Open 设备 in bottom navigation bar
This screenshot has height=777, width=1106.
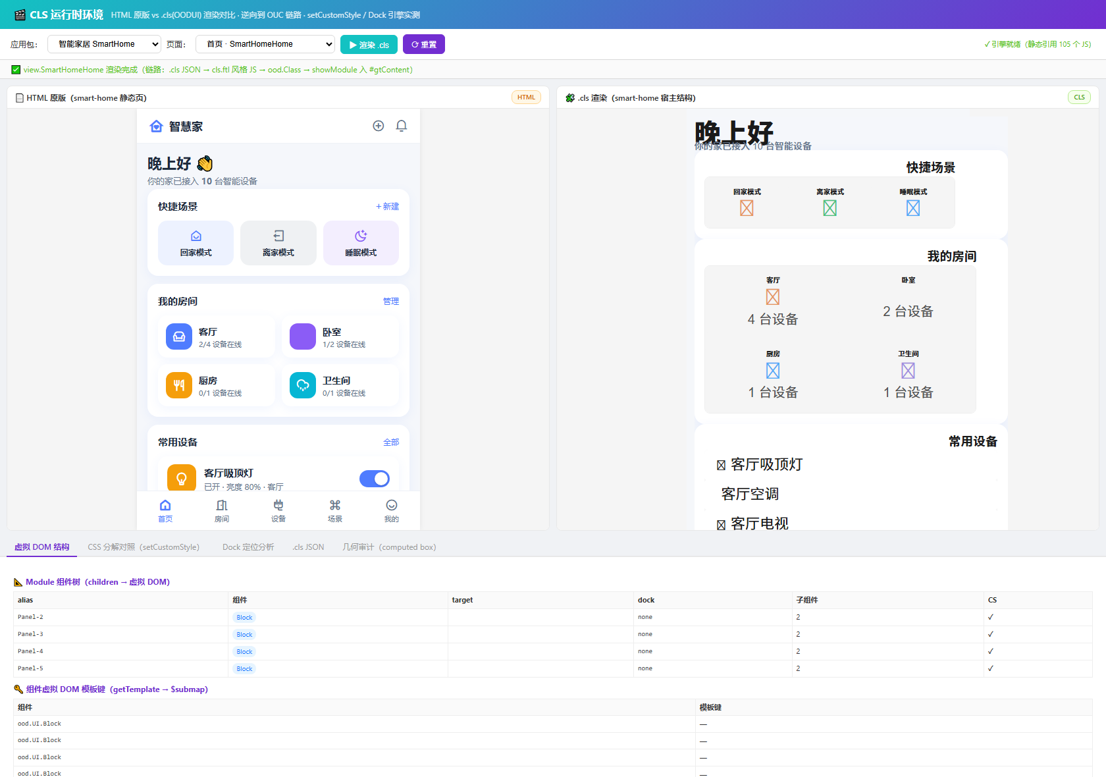tap(278, 510)
